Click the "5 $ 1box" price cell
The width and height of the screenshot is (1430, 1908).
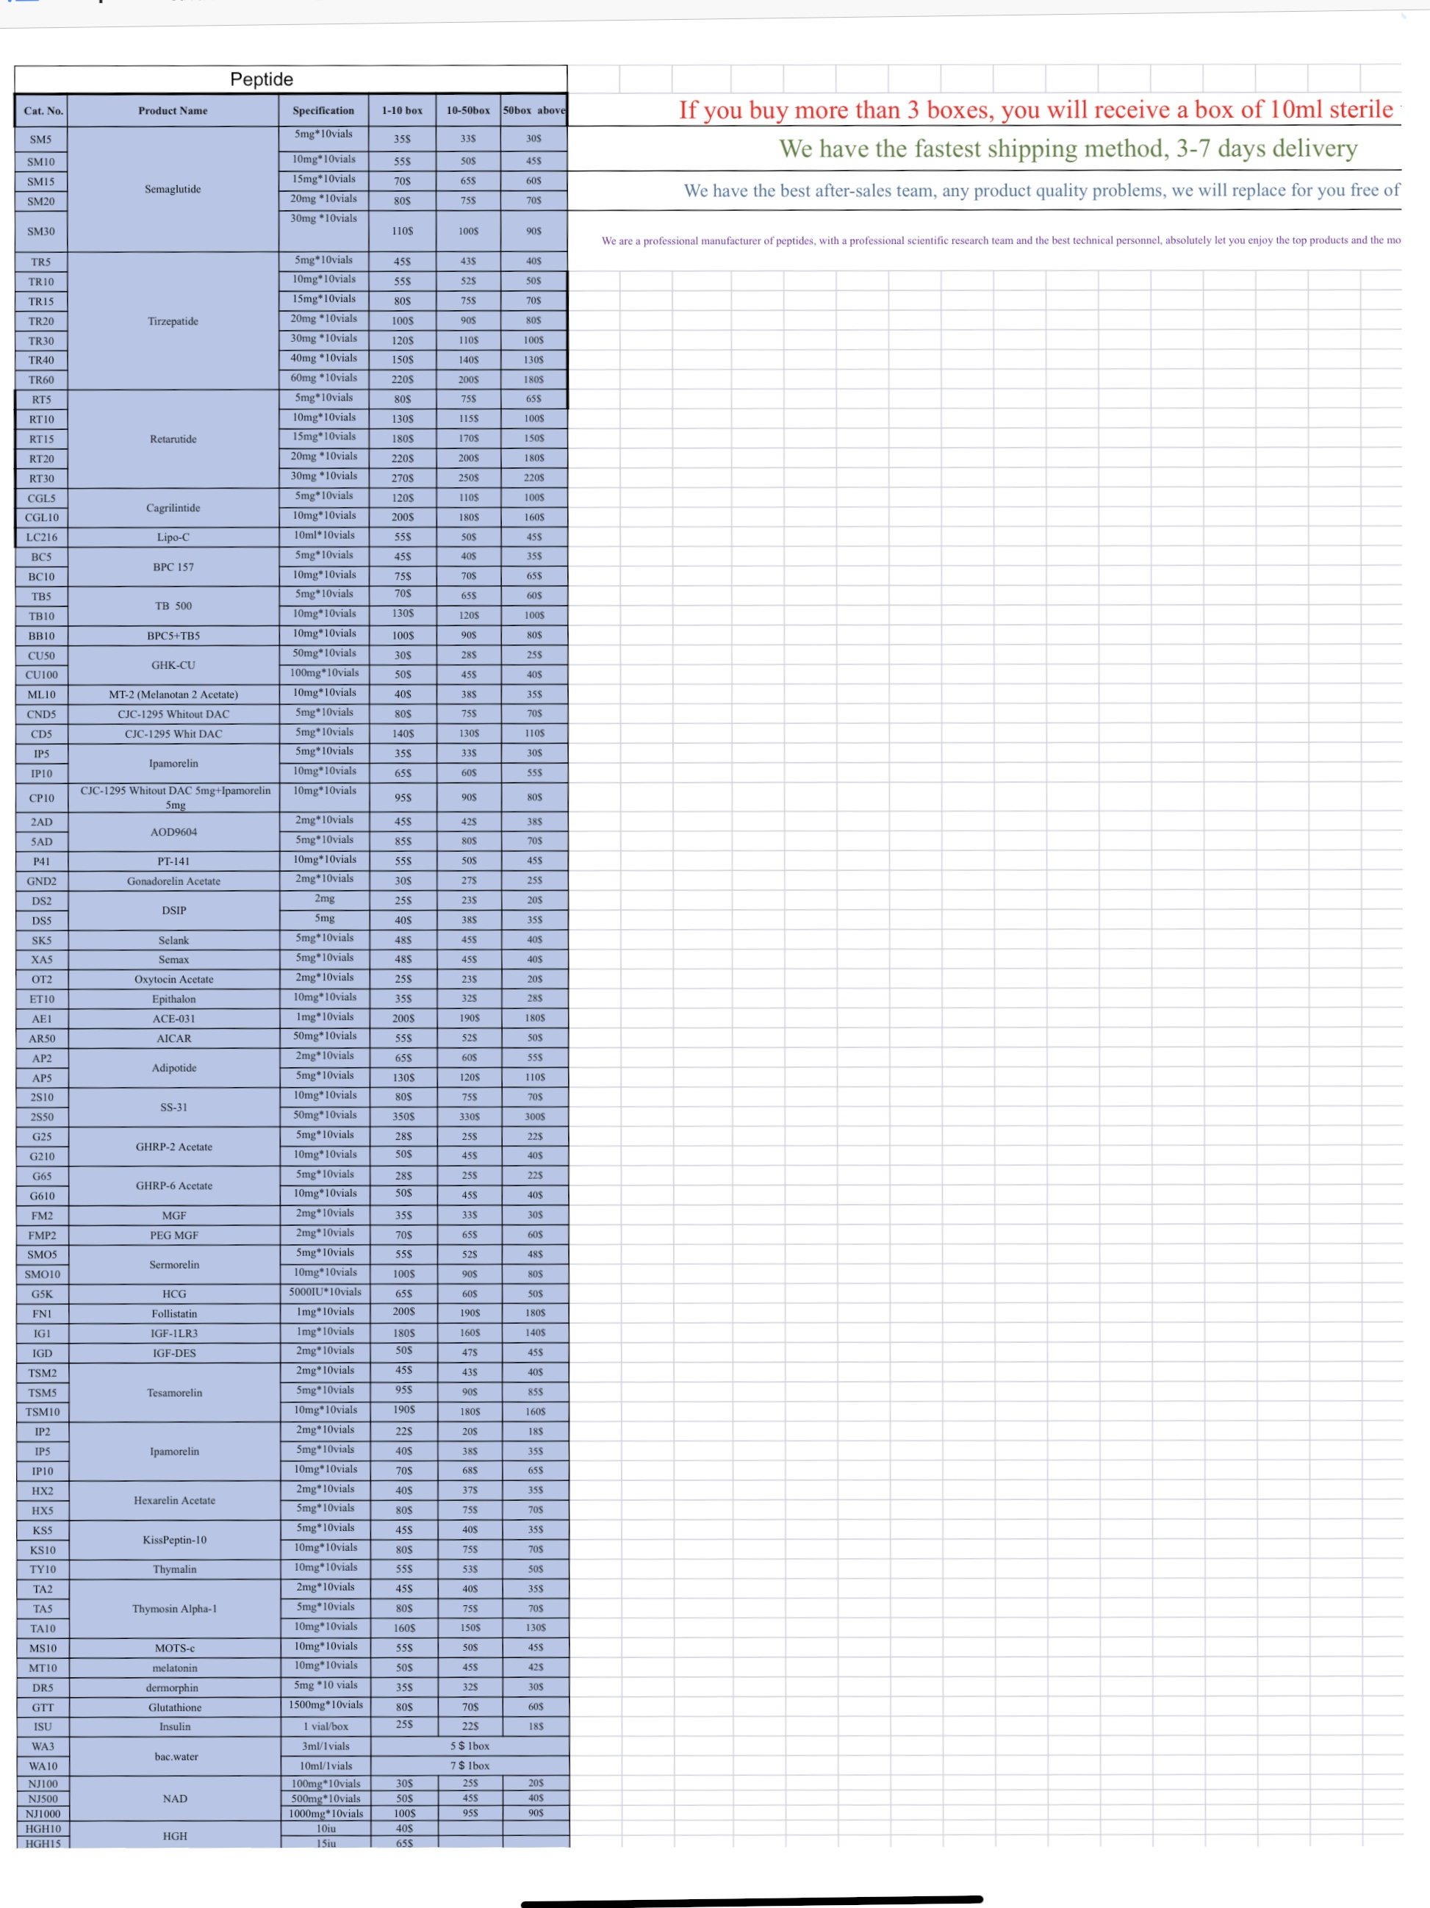coord(470,1746)
